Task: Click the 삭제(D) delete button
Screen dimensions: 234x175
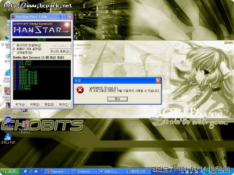Action: (35, 105)
